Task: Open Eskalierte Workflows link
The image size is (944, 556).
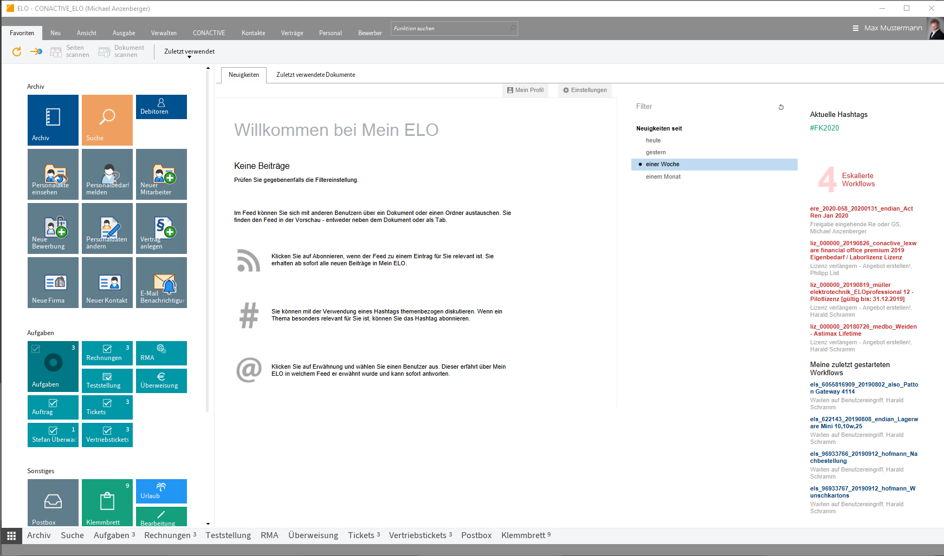Action: click(x=858, y=180)
